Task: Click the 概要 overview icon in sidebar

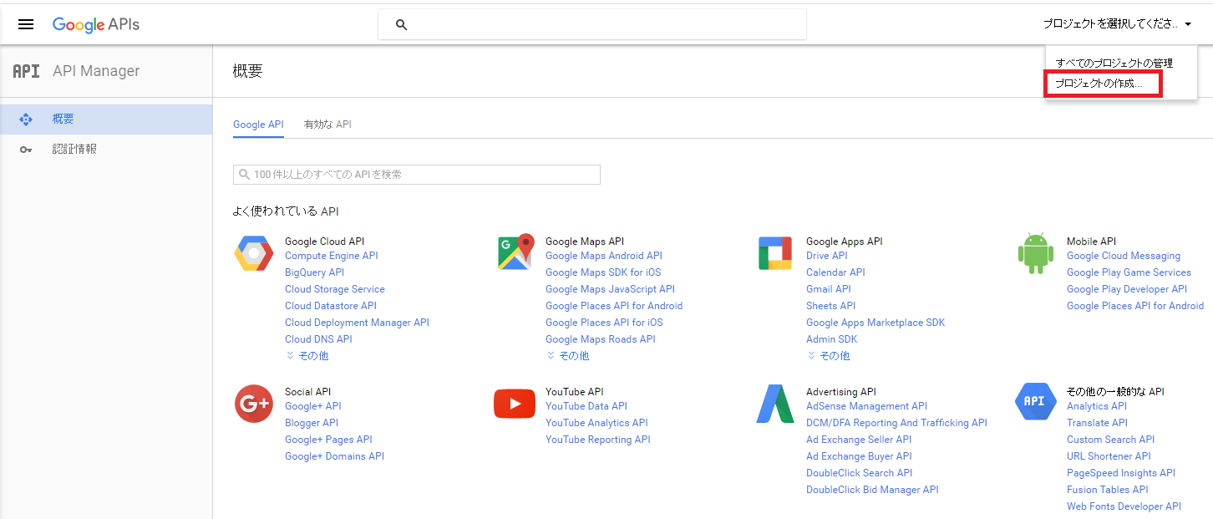Action: click(x=26, y=120)
